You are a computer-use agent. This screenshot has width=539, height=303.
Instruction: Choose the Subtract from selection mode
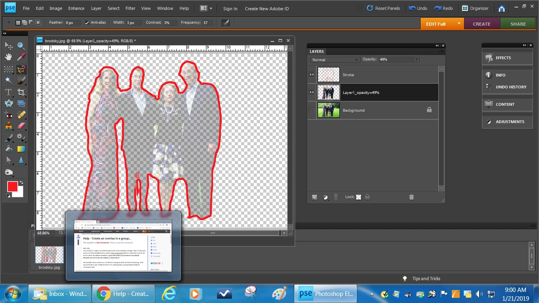point(32,23)
